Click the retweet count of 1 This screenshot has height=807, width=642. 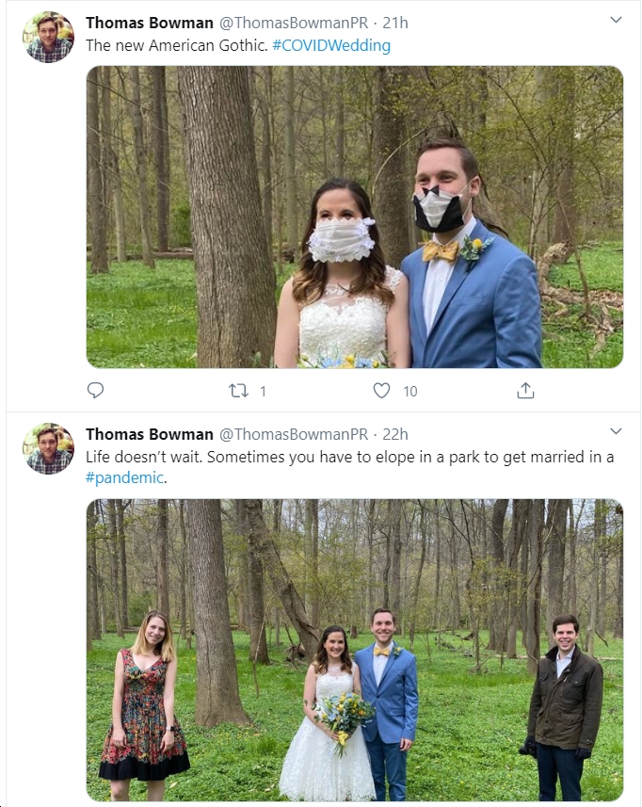pos(263,392)
